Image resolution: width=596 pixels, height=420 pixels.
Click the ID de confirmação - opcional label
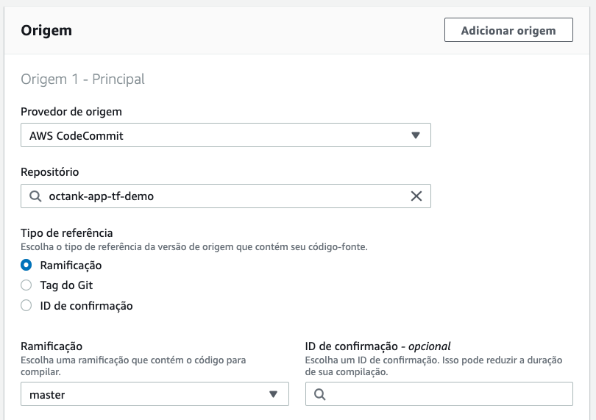pyautogui.click(x=377, y=346)
